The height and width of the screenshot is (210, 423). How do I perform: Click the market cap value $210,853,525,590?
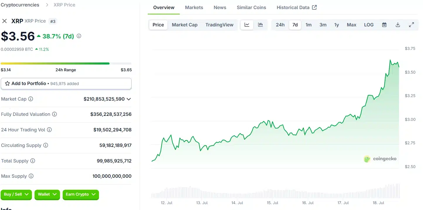click(x=104, y=99)
